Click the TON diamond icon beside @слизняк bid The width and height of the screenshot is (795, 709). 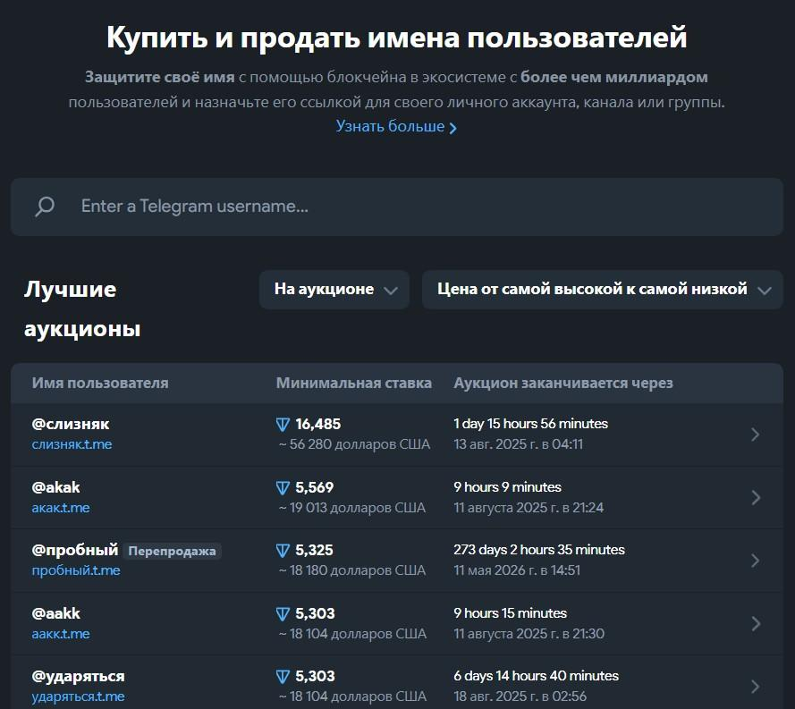[x=282, y=424]
